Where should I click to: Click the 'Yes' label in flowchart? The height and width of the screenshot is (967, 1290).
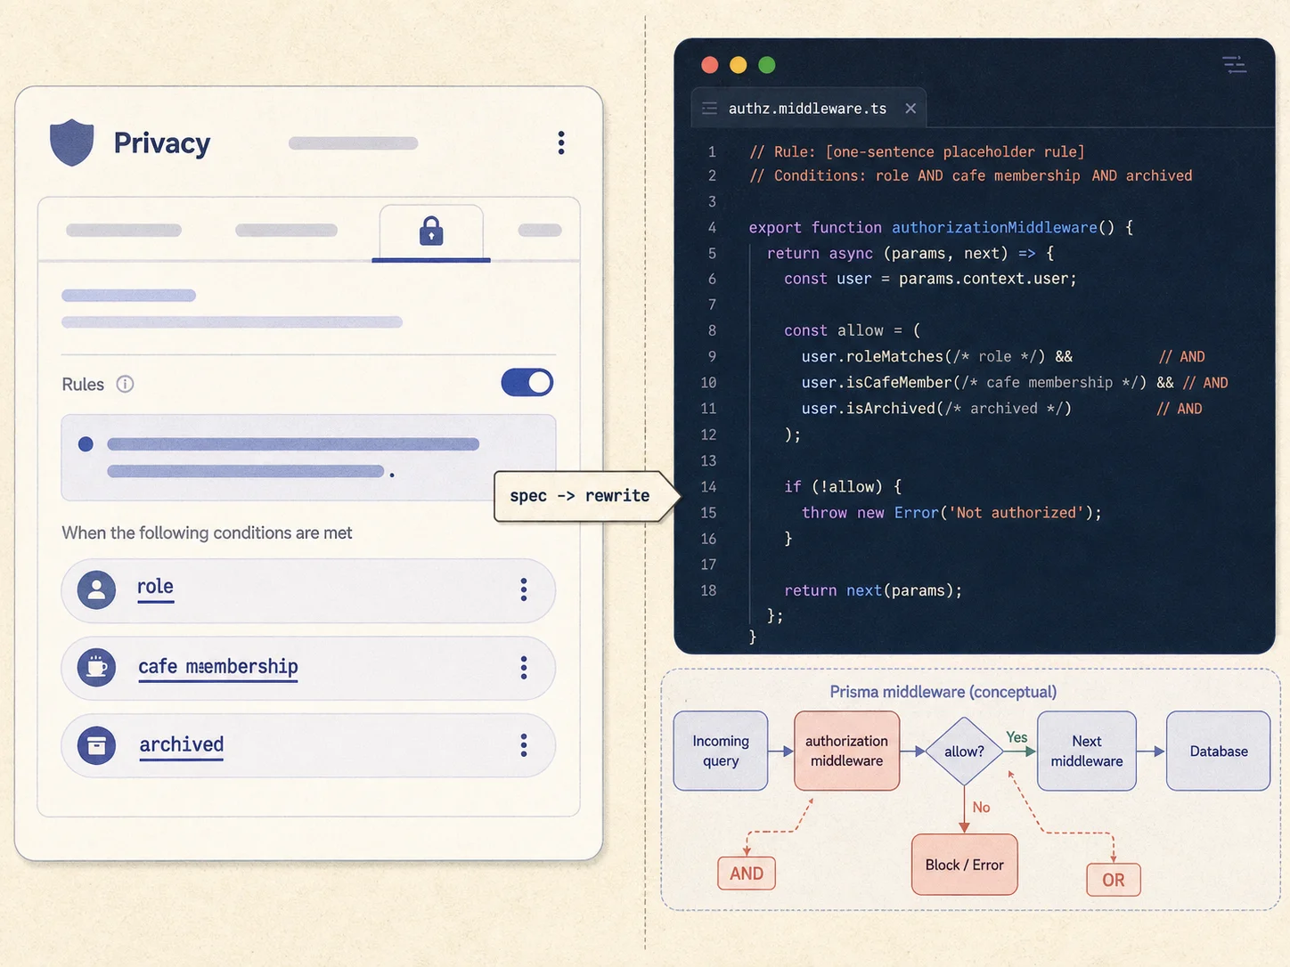1016,737
